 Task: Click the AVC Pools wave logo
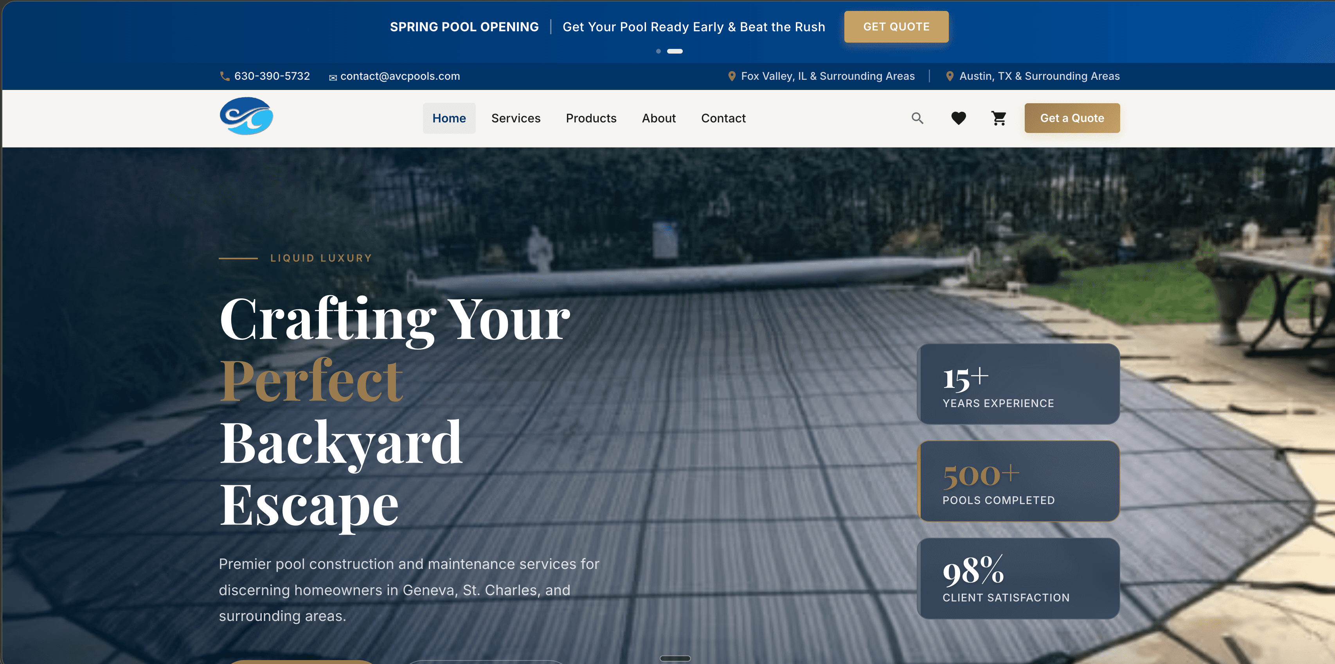246,117
